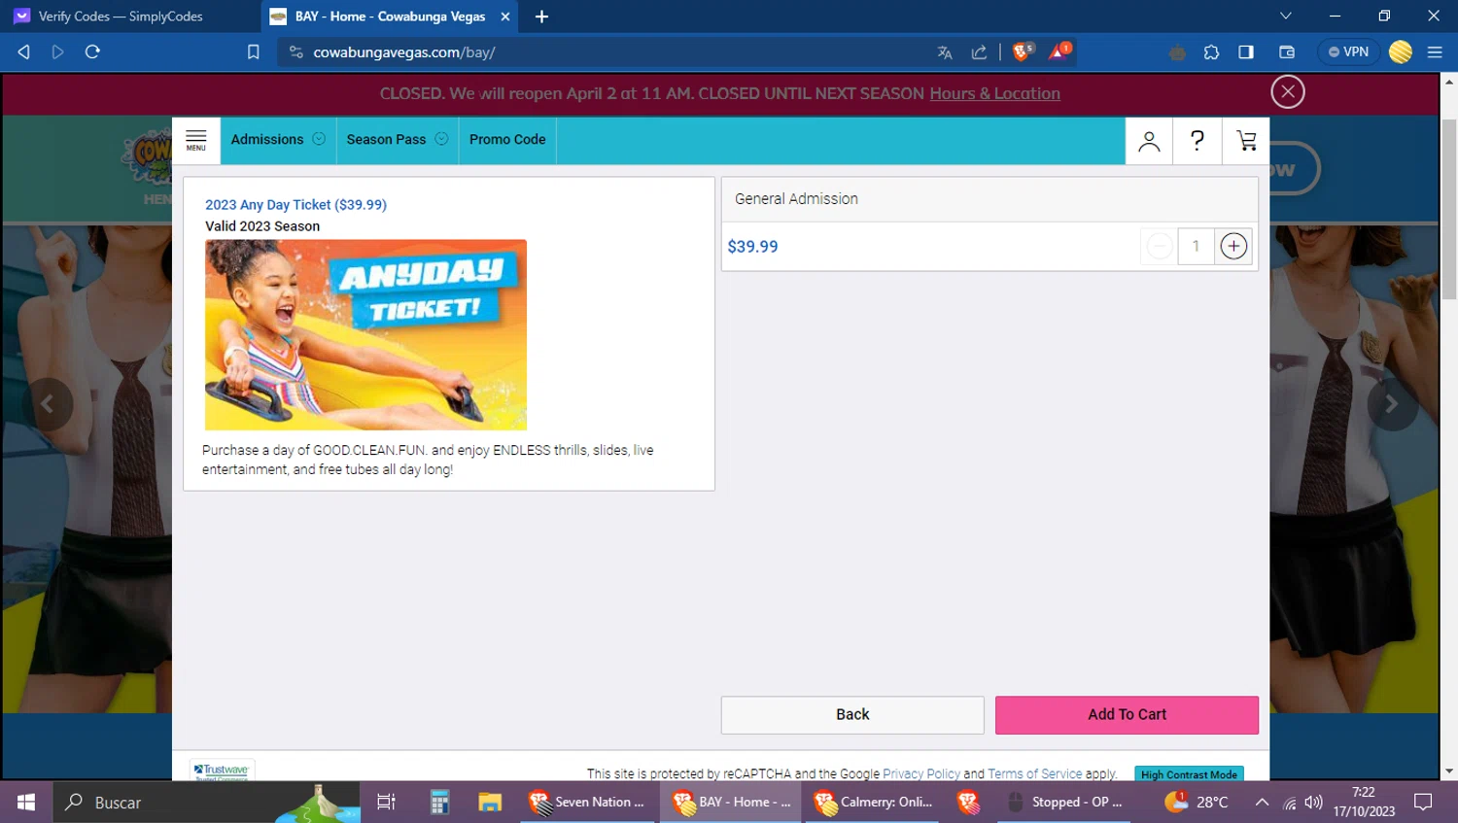Open the Terms of Service link
The height and width of the screenshot is (823, 1458).
(x=1034, y=773)
